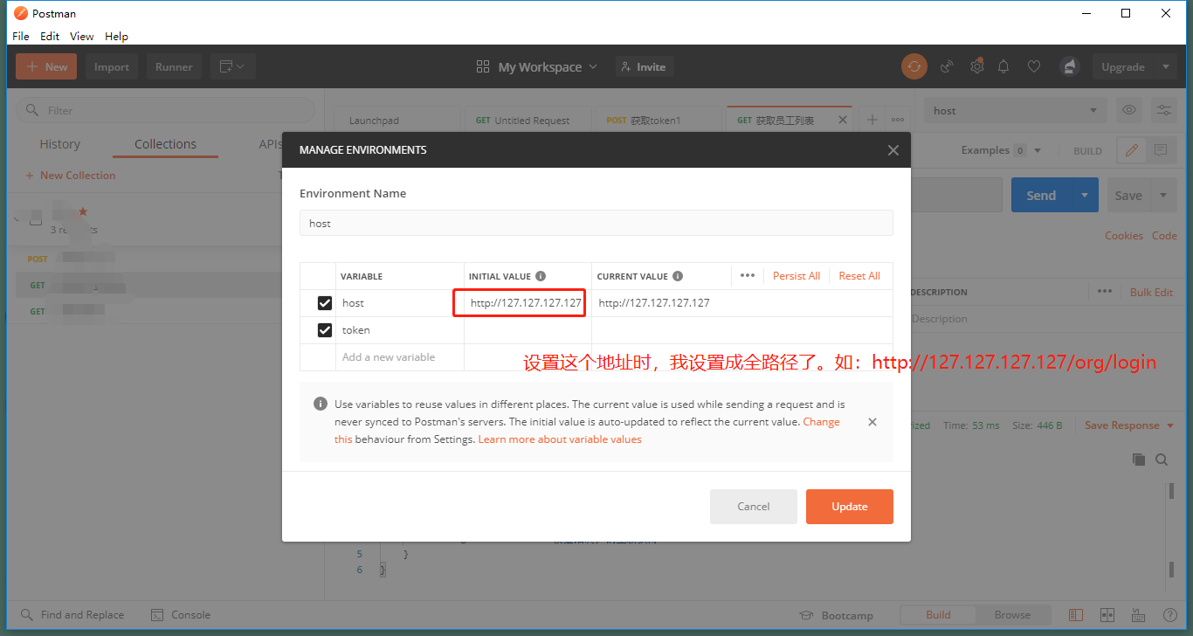1193x636 pixels.
Task: Open the Save Response dropdown
Action: tap(1129, 425)
